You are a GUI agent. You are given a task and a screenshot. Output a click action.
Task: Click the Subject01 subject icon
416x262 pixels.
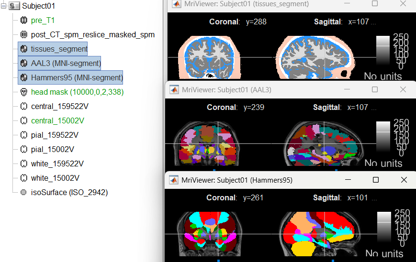[x=14, y=6]
